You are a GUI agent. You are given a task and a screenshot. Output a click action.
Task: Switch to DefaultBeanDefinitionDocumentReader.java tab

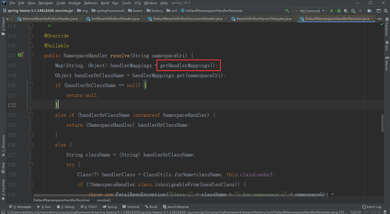[188, 19]
